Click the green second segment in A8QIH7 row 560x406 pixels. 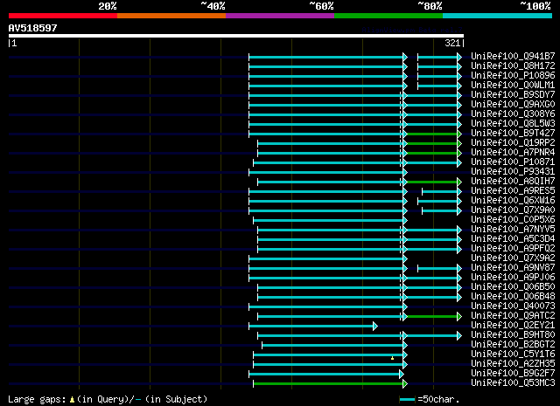[433, 182]
